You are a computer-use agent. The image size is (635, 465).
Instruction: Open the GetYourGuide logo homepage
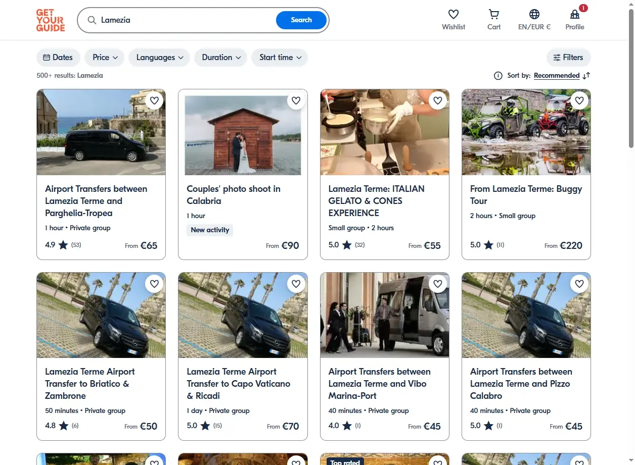(51, 20)
